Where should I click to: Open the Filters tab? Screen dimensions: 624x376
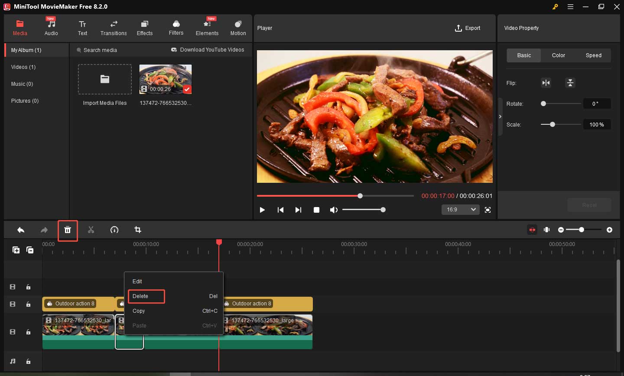click(176, 28)
